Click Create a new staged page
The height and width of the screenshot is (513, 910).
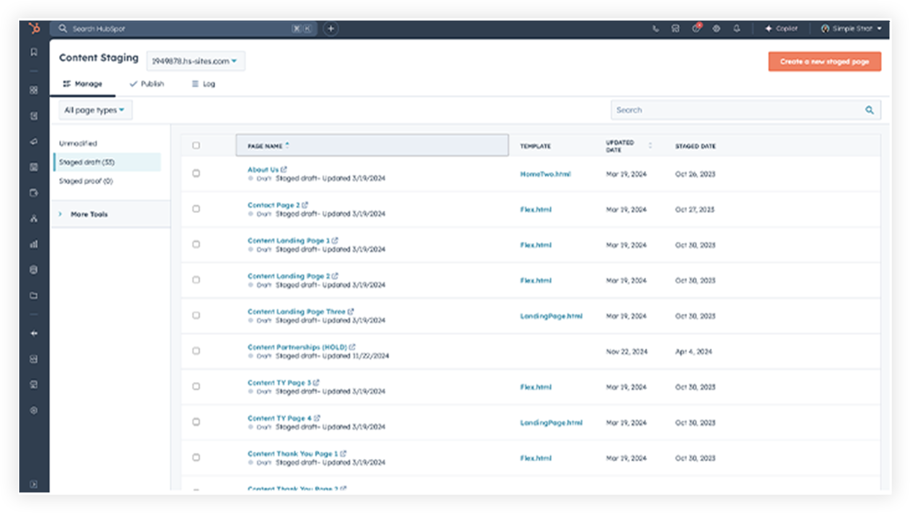click(824, 61)
